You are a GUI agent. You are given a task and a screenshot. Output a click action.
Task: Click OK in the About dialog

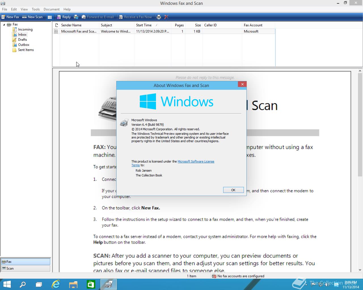point(233,190)
